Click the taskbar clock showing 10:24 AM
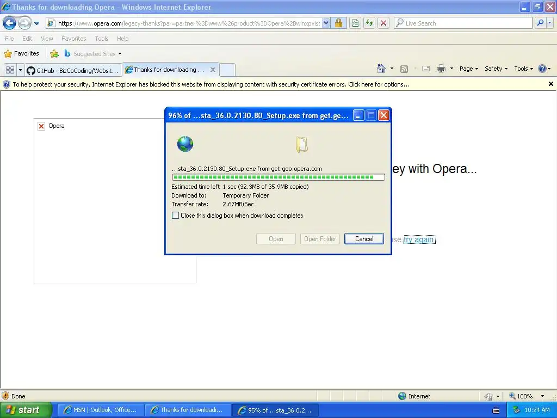Screen dimensions: 557x418 537,410
